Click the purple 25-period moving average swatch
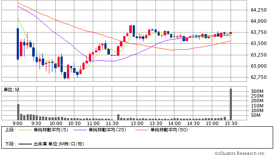Image resolution: width=274 pixels, height=155 pixels. point(80,130)
